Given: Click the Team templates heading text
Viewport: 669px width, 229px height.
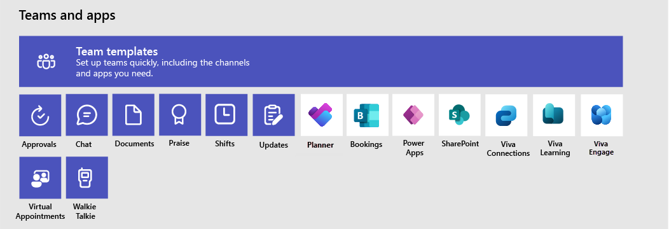Looking at the screenshot, I should click(117, 52).
